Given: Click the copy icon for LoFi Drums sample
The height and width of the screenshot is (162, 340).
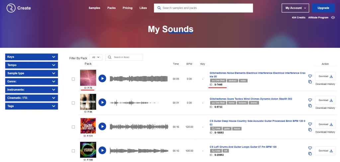Looking at the screenshot, I should [310, 153].
